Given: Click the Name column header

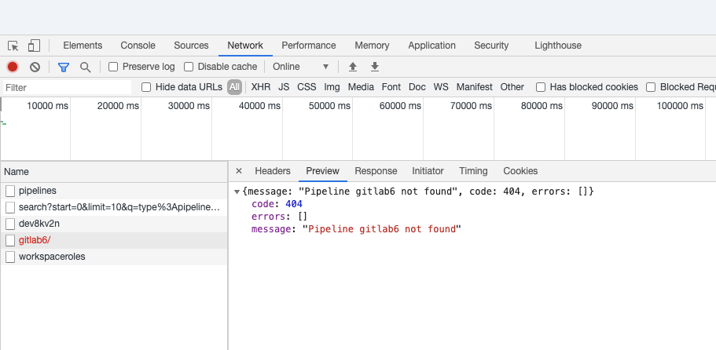Looking at the screenshot, I should [x=114, y=172].
